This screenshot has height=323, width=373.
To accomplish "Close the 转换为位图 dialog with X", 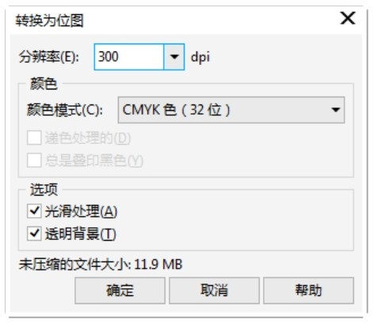I will pos(348,18).
